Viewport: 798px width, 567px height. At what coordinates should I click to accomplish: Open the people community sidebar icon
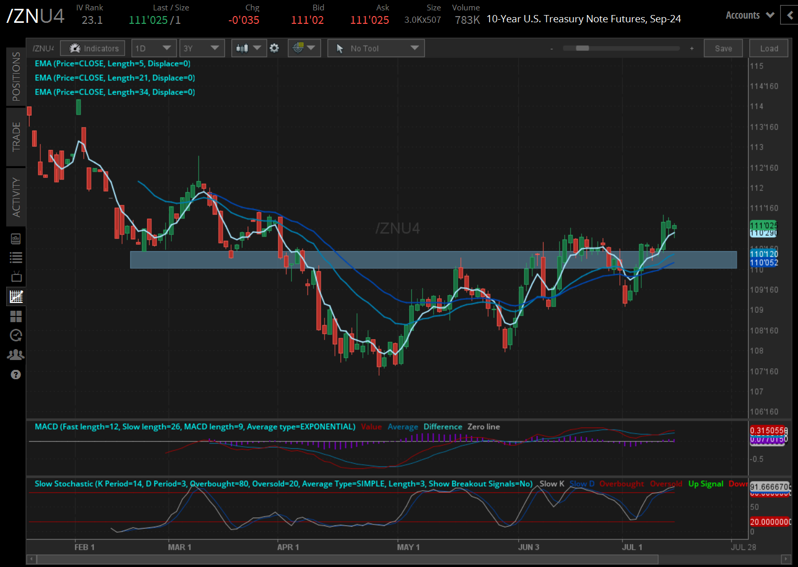pyautogui.click(x=16, y=355)
